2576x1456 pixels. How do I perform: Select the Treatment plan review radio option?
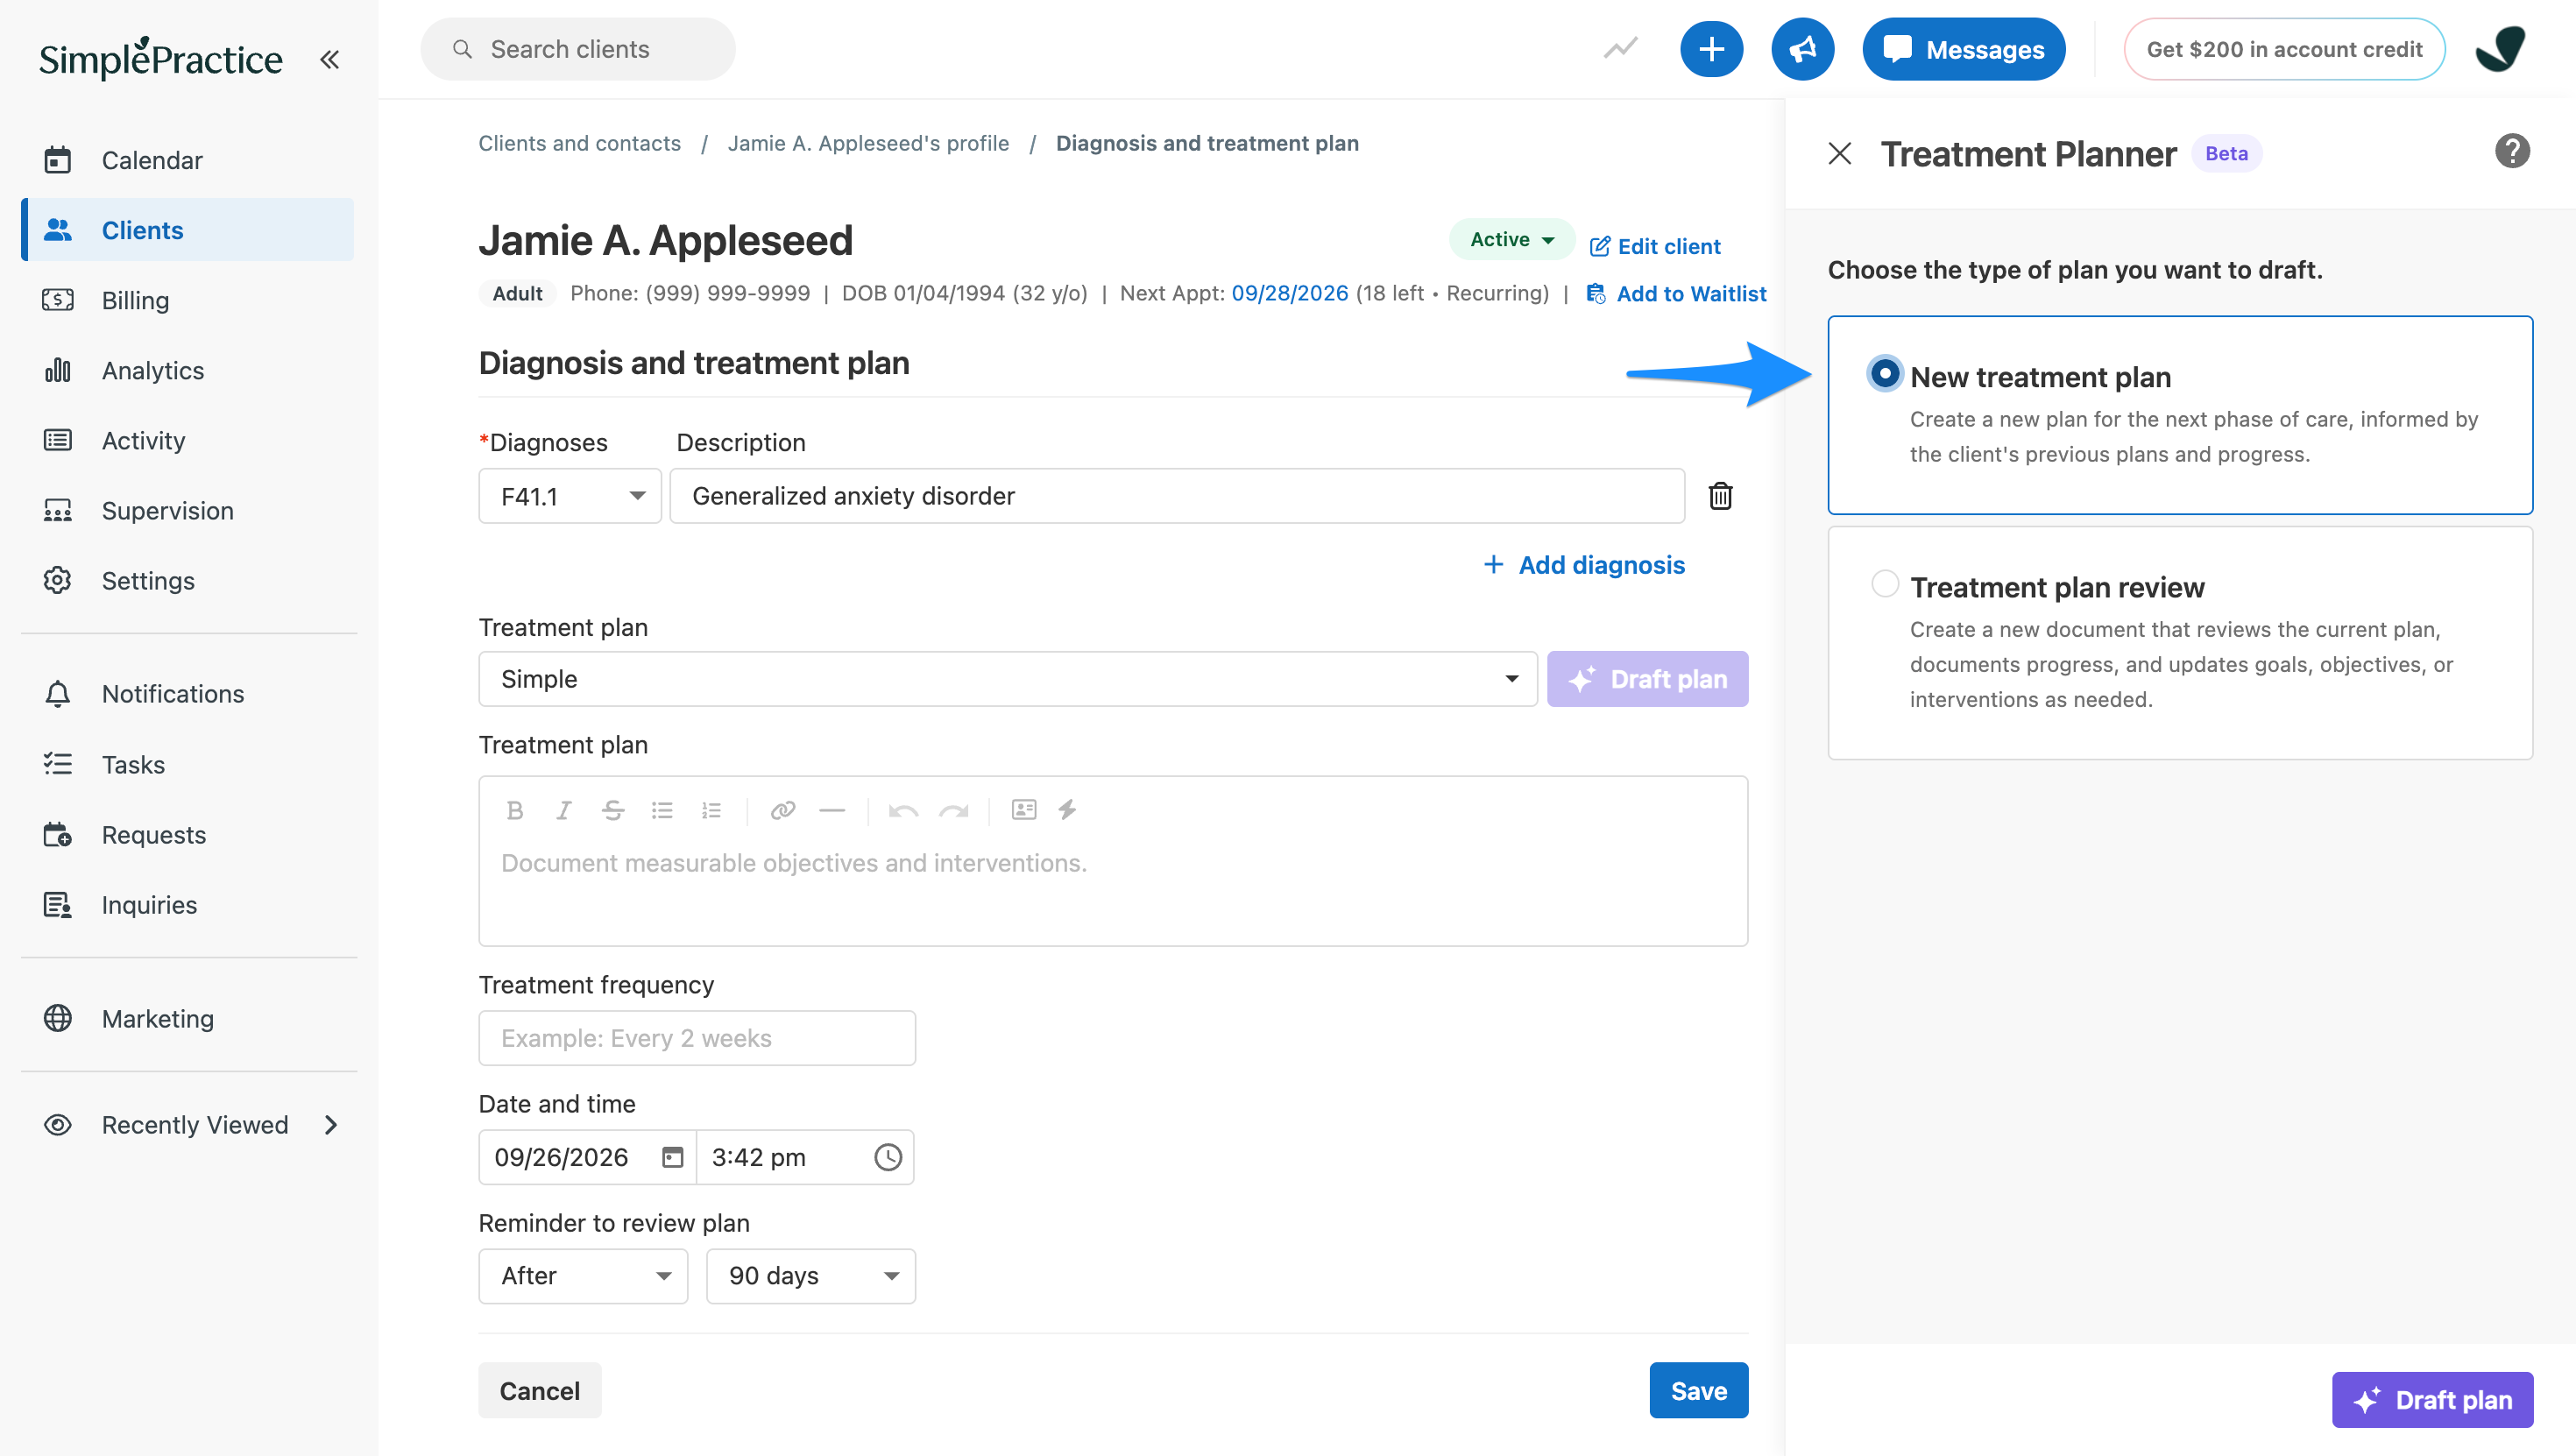pos(1884,583)
